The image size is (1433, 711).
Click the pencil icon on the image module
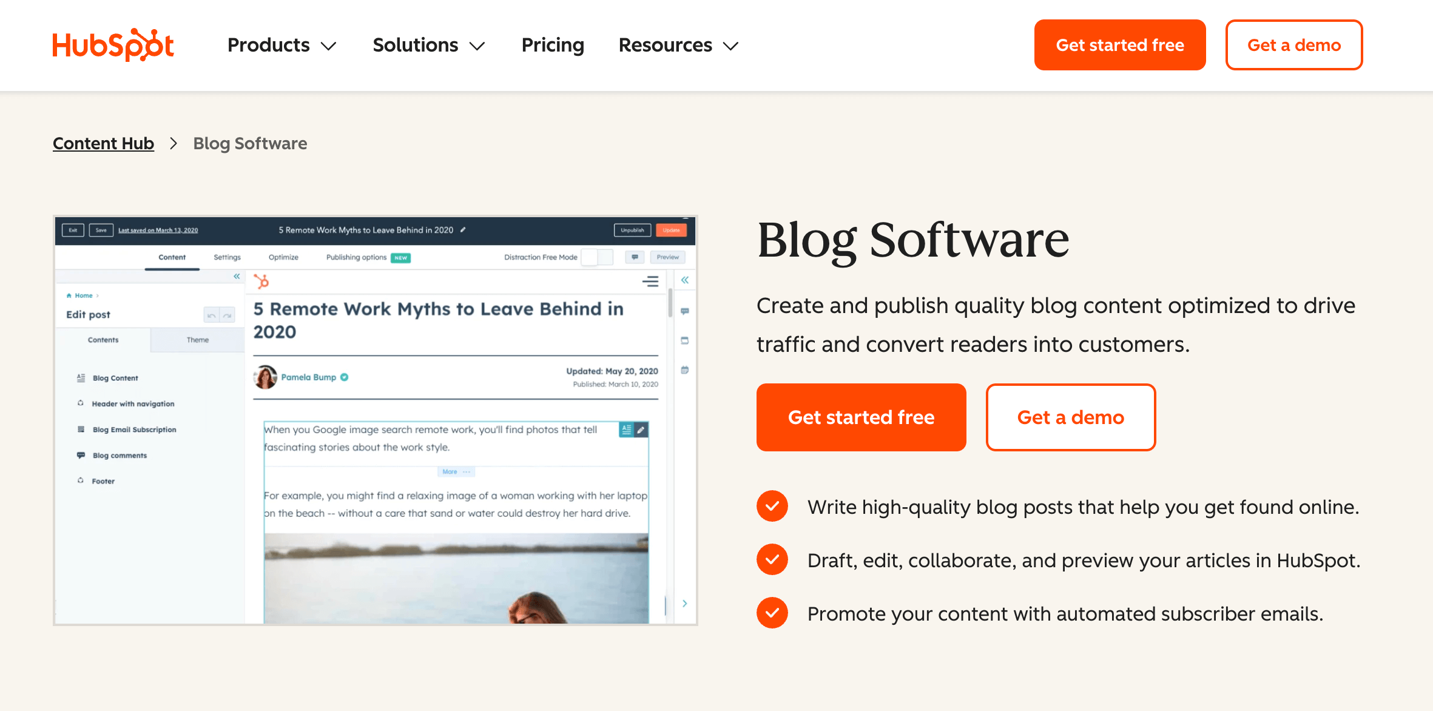tap(641, 430)
